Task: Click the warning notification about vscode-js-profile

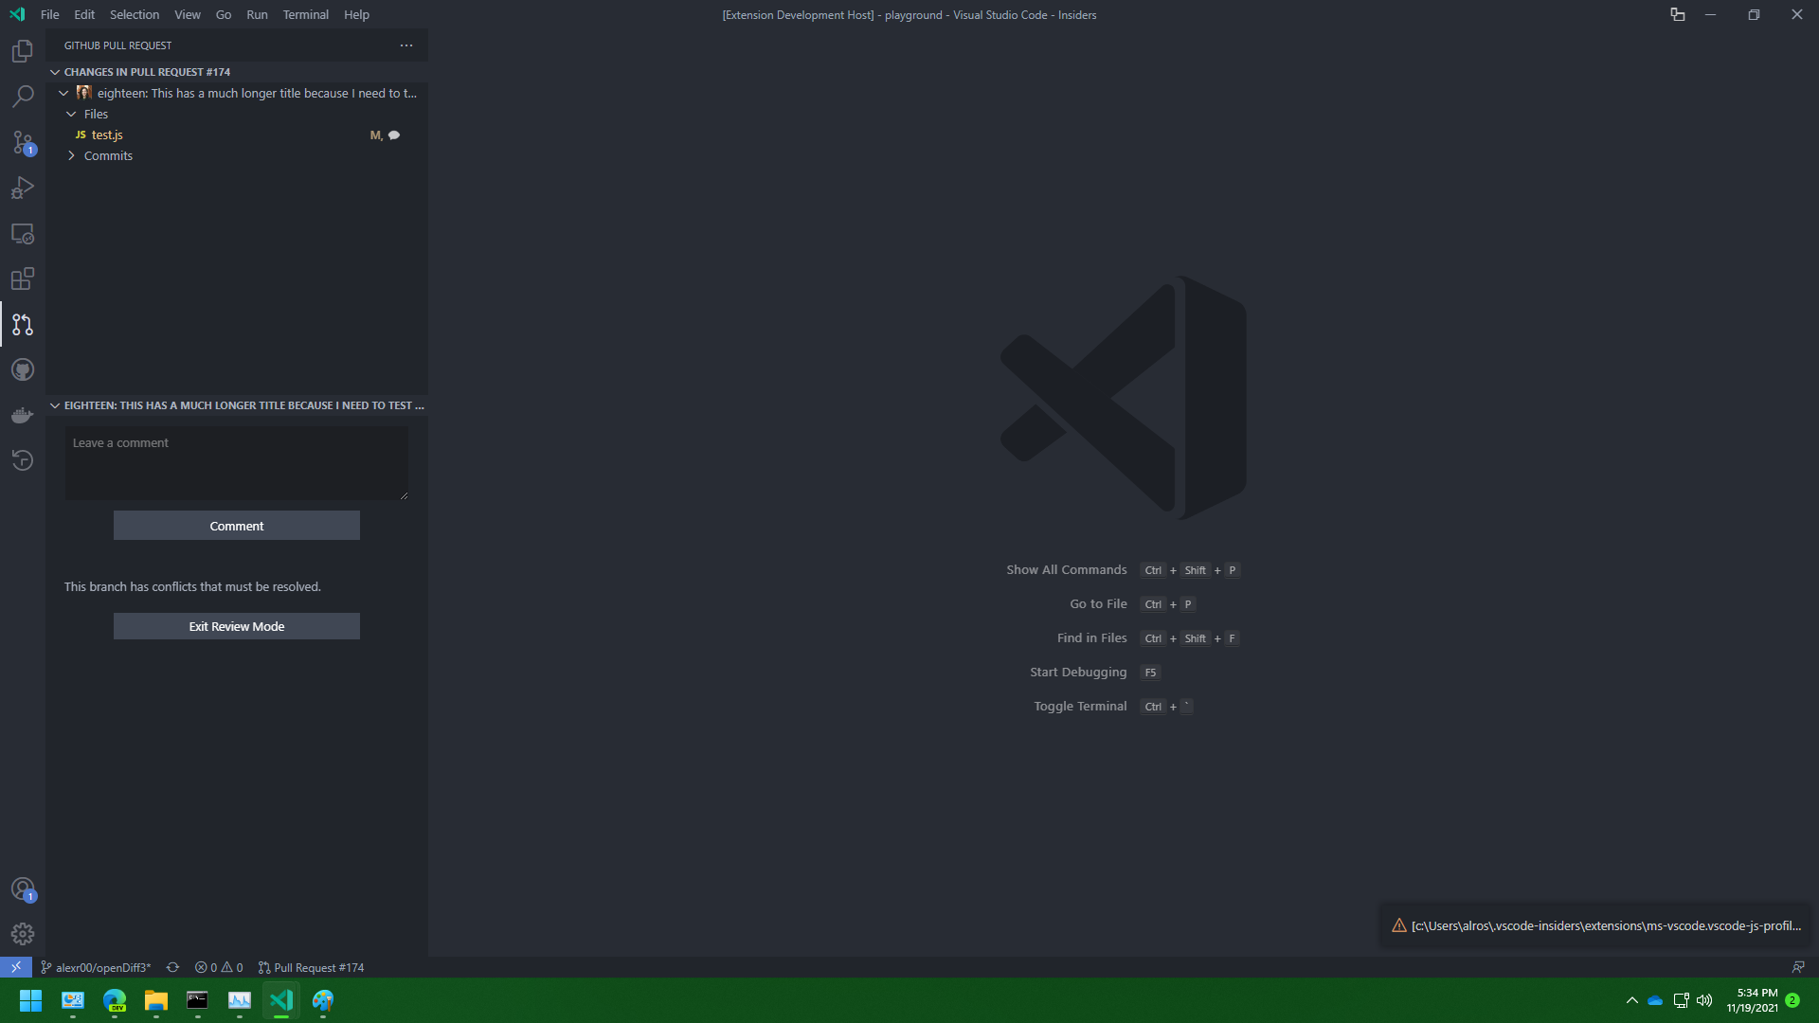Action: (1595, 925)
